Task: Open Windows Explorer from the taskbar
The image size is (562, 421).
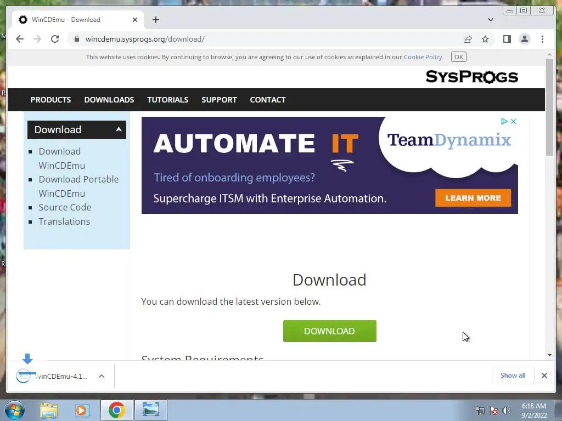Action: (x=49, y=410)
